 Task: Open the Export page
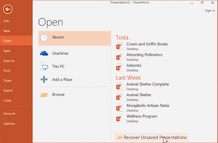tap(16, 91)
